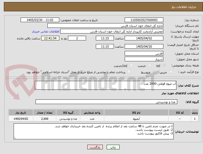Click the buyer name field اداره کل انتقال خون
The height and width of the screenshot is (154, 203).
(105, 25)
